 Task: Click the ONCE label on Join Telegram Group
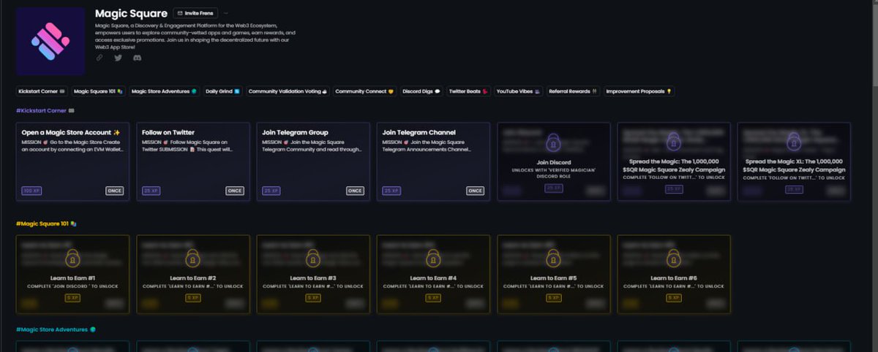click(355, 191)
